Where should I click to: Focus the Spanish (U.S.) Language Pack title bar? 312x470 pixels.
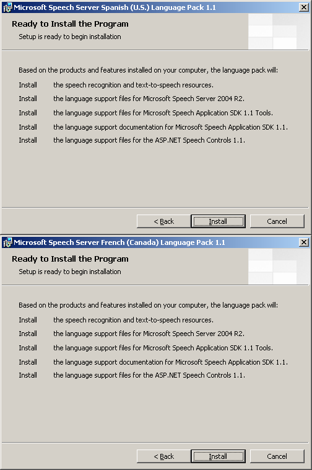pyautogui.click(x=155, y=7)
